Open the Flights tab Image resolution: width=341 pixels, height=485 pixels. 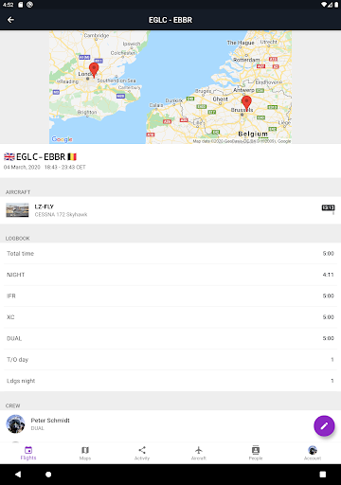tap(28, 454)
